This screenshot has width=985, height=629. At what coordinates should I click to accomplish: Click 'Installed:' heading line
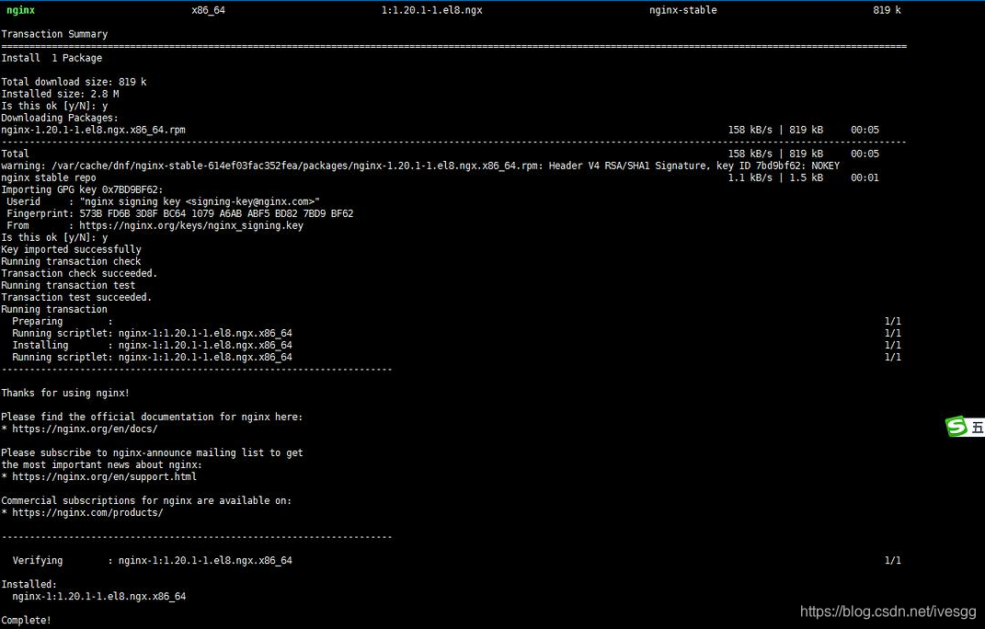(x=29, y=584)
